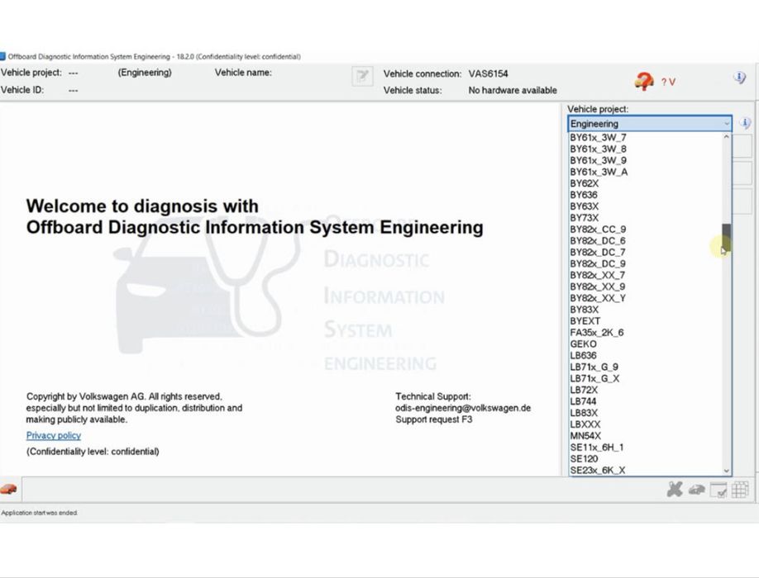This screenshot has height=578, width=759.
Task: Click the VAS6154 vehicle connection value
Action: click(488, 74)
